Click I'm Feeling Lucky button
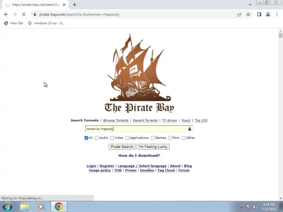Image resolution: width=283 pixels, height=212 pixels. (x=153, y=147)
